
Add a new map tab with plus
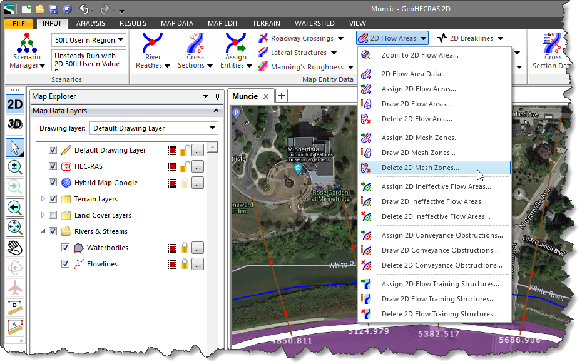pyautogui.click(x=282, y=96)
